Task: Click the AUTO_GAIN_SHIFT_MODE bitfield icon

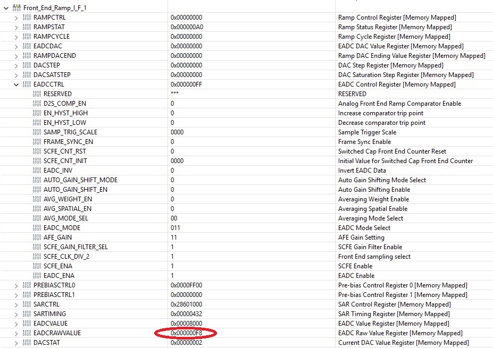Action: pos(37,180)
